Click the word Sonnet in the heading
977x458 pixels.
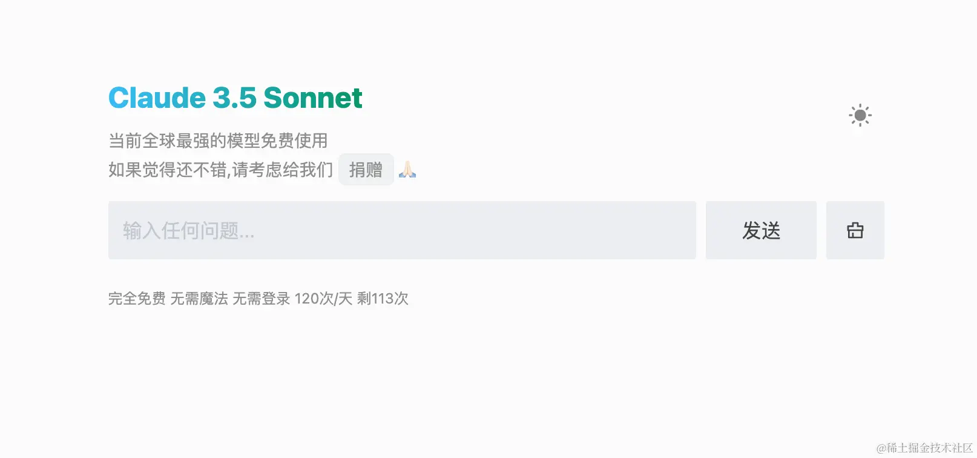[313, 98]
